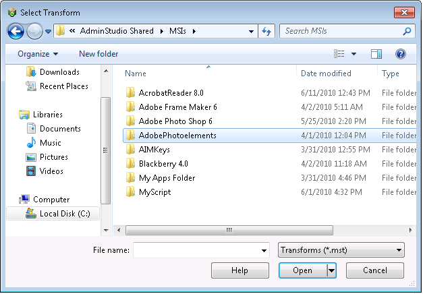Click the Refresh button beside address bar
Screen dimensions: 423x294
click(266, 31)
